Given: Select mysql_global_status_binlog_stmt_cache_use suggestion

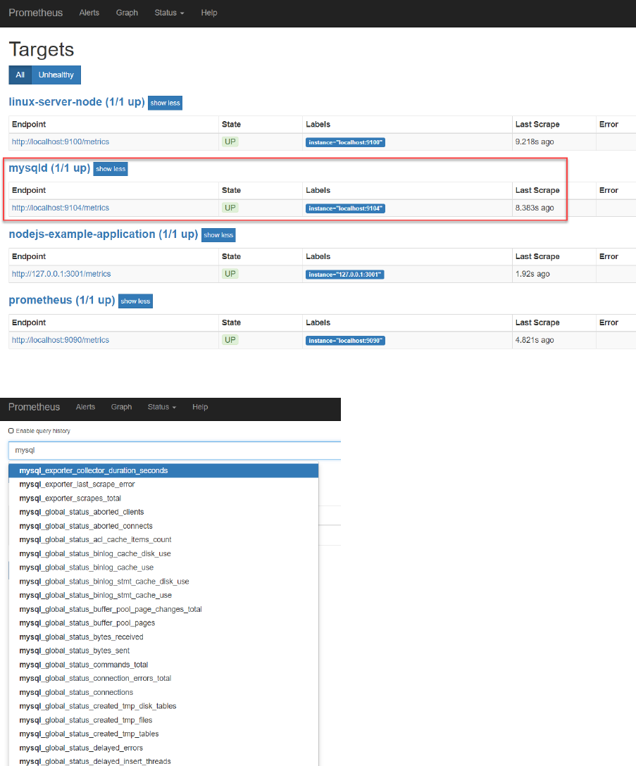Looking at the screenshot, I should [x=164, y=595].
